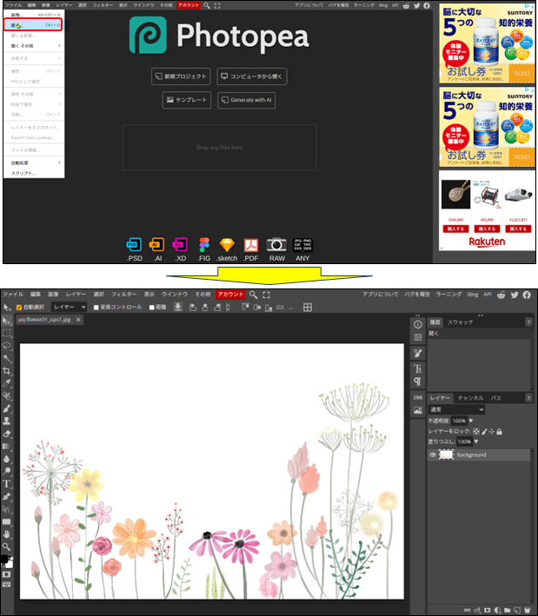Viewport: 538px width, 616px height.
Task: Click the CSS panel icon
Action: pyautogui.click(x=418, y=396)
